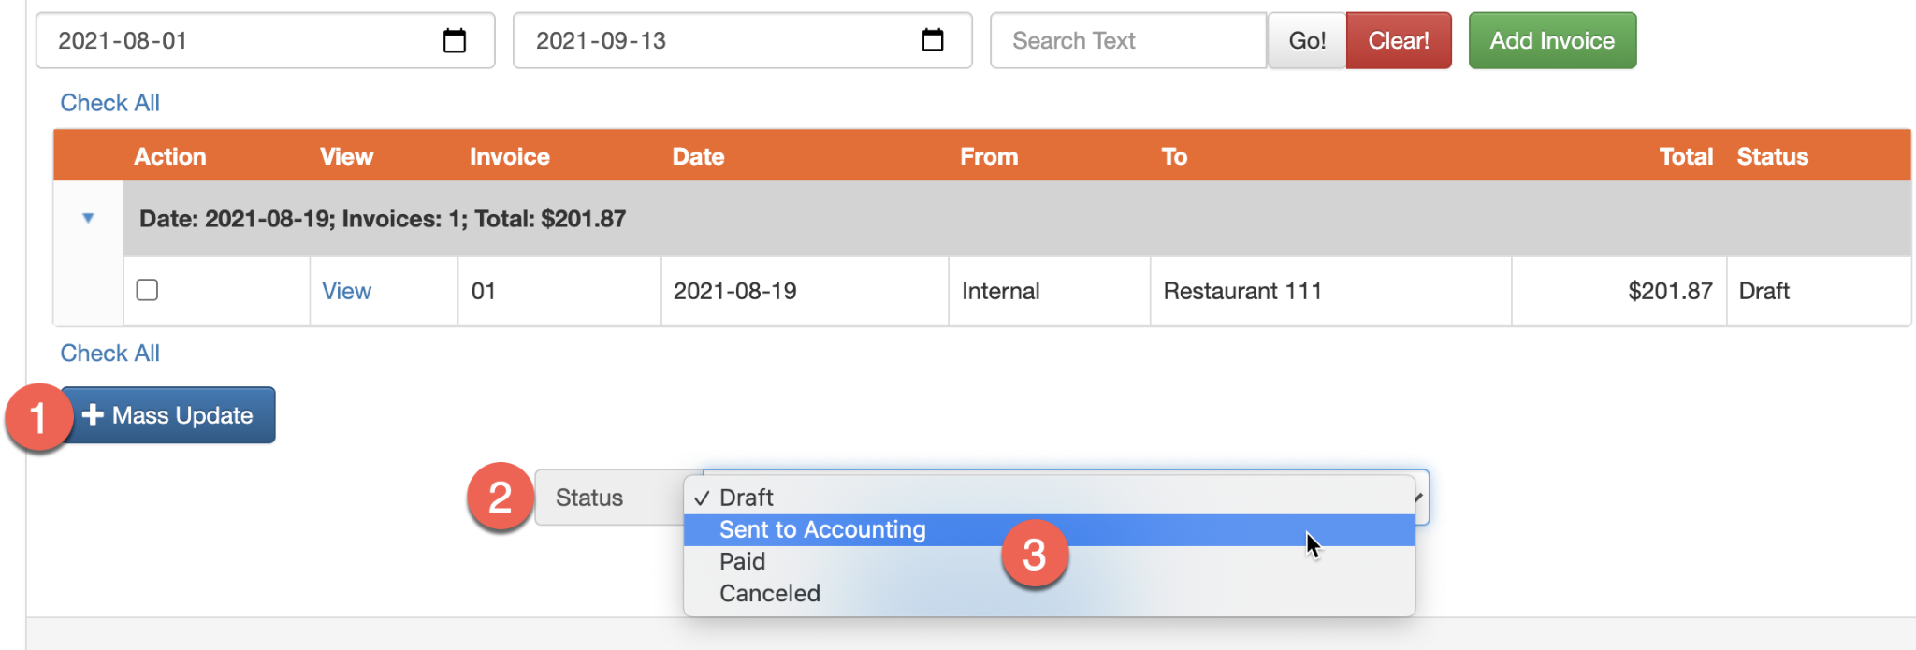Viewport: 1916px width, 650px height.
Task: Click the red step 3 marker
Action: (x=1035, y=554)
